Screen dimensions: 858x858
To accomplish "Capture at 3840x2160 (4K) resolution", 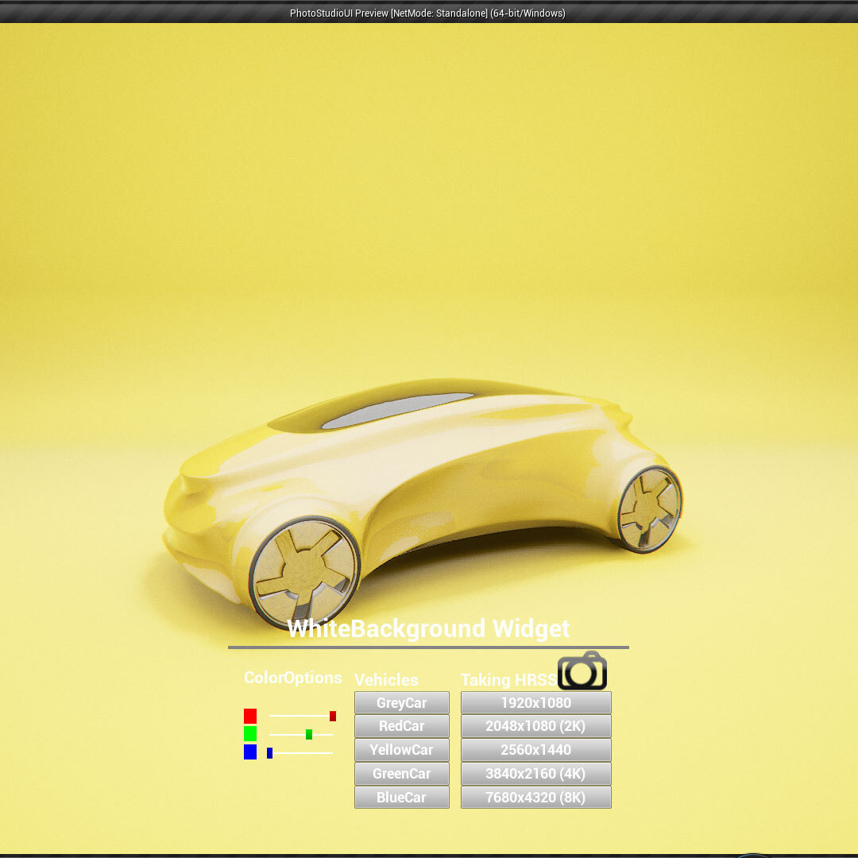I will pos(535,774).
